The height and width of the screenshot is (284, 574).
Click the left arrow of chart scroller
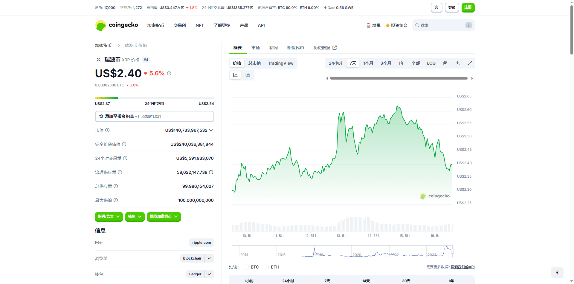pyautogui.click(x=327, y=78)
